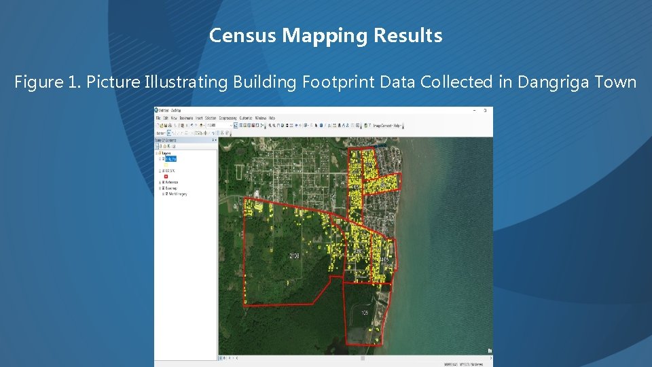Viewport: 652px width, 367px height.
Task: Open the ArcToolbox red toolbox icon
Action: [253, 125]
